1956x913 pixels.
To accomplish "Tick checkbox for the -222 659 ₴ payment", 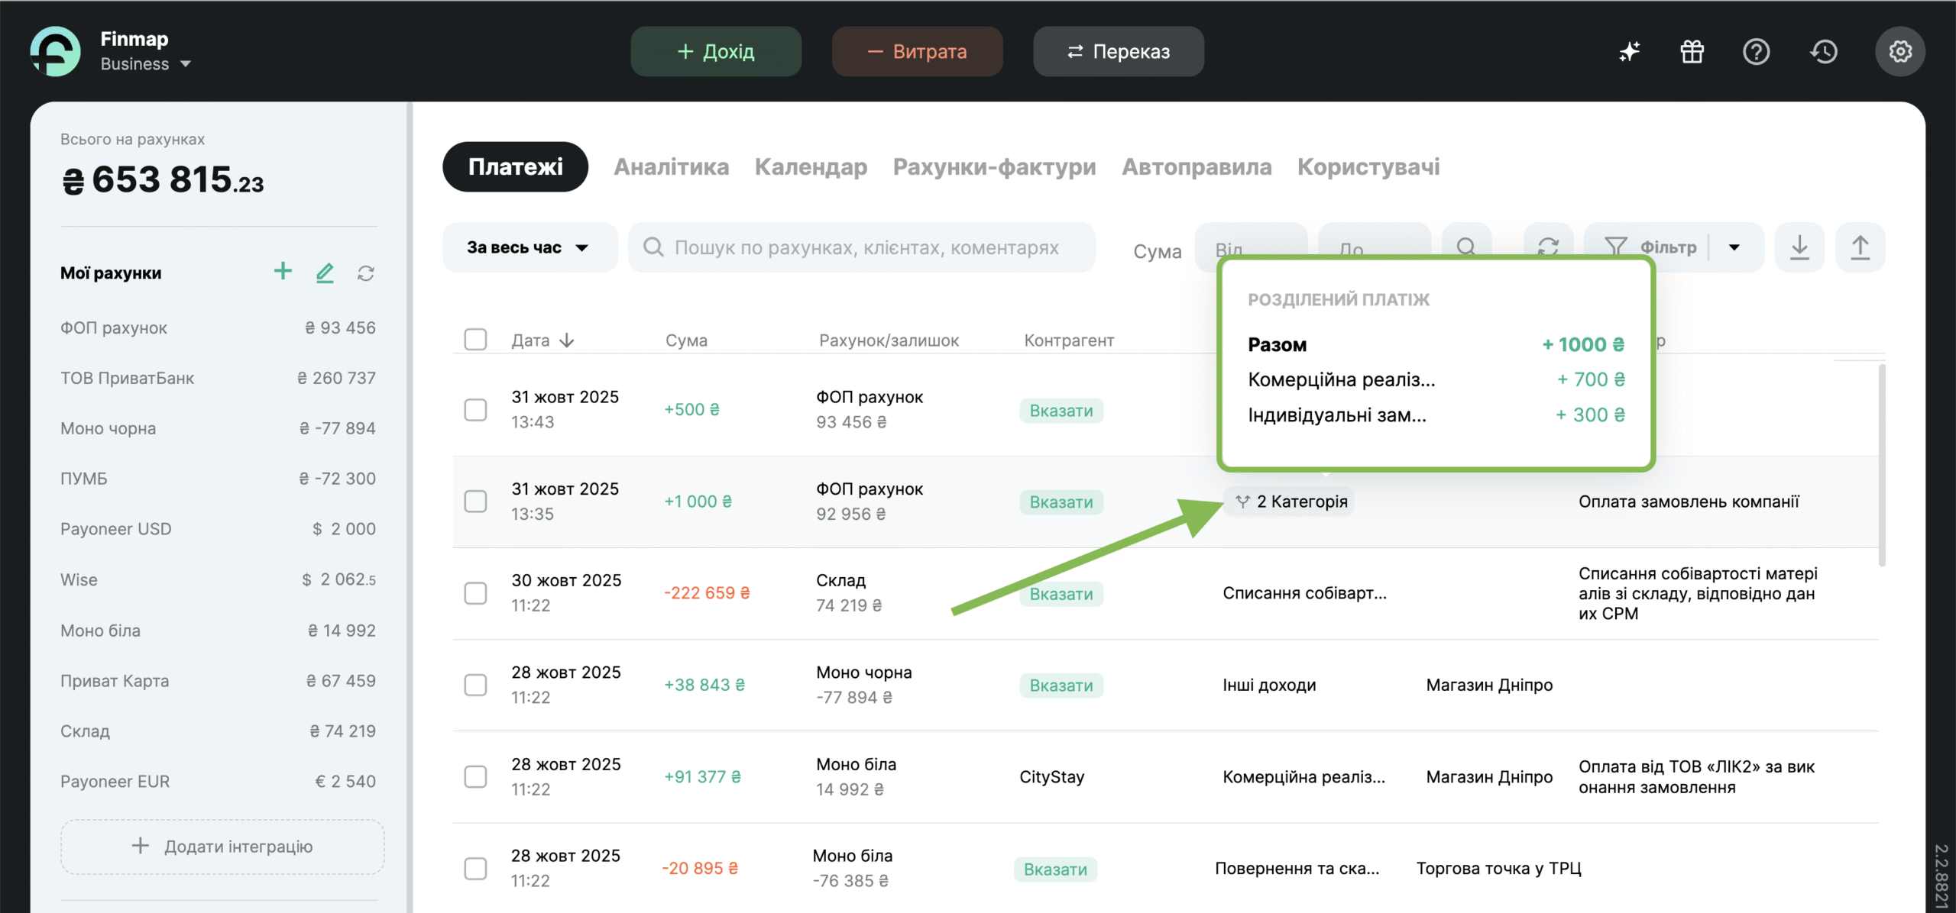I will 475,593.
